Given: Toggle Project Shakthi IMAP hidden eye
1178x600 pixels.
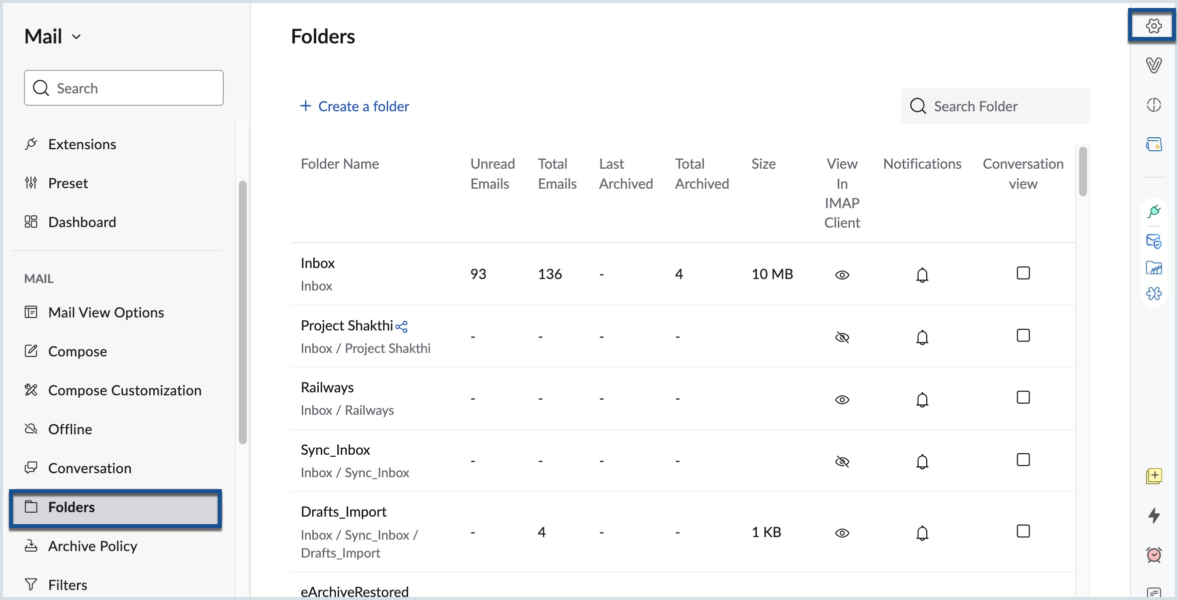Looking at the screenshot, I should click(842, 337).
